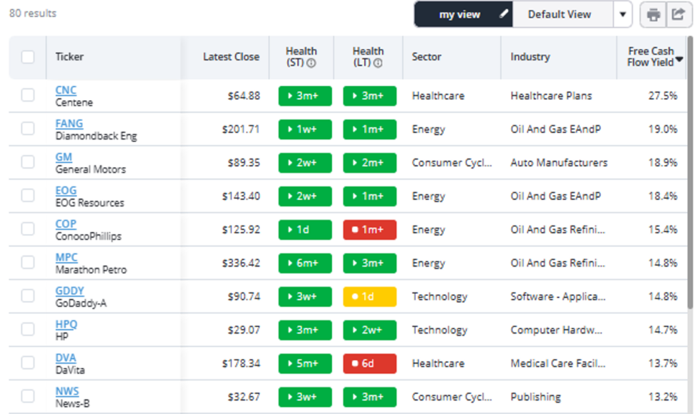Check the NWS News-B row checkbox
698x414 pixels.
(27, 396)
